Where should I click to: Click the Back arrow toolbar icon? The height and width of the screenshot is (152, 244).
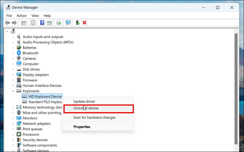(7, 23)
